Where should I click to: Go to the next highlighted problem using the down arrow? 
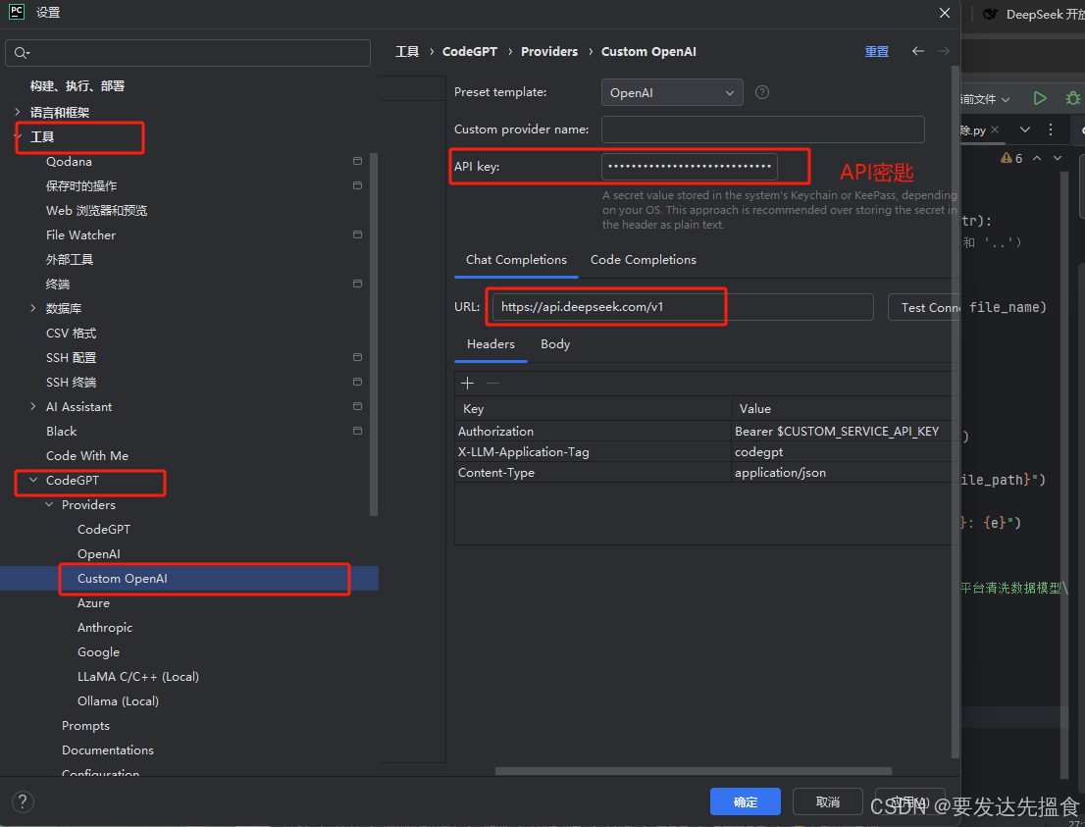tap(1058, 159)
